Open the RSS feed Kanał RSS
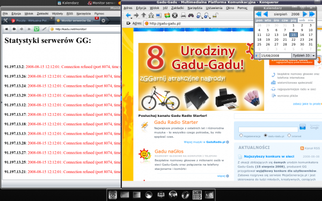 point(310,148)
